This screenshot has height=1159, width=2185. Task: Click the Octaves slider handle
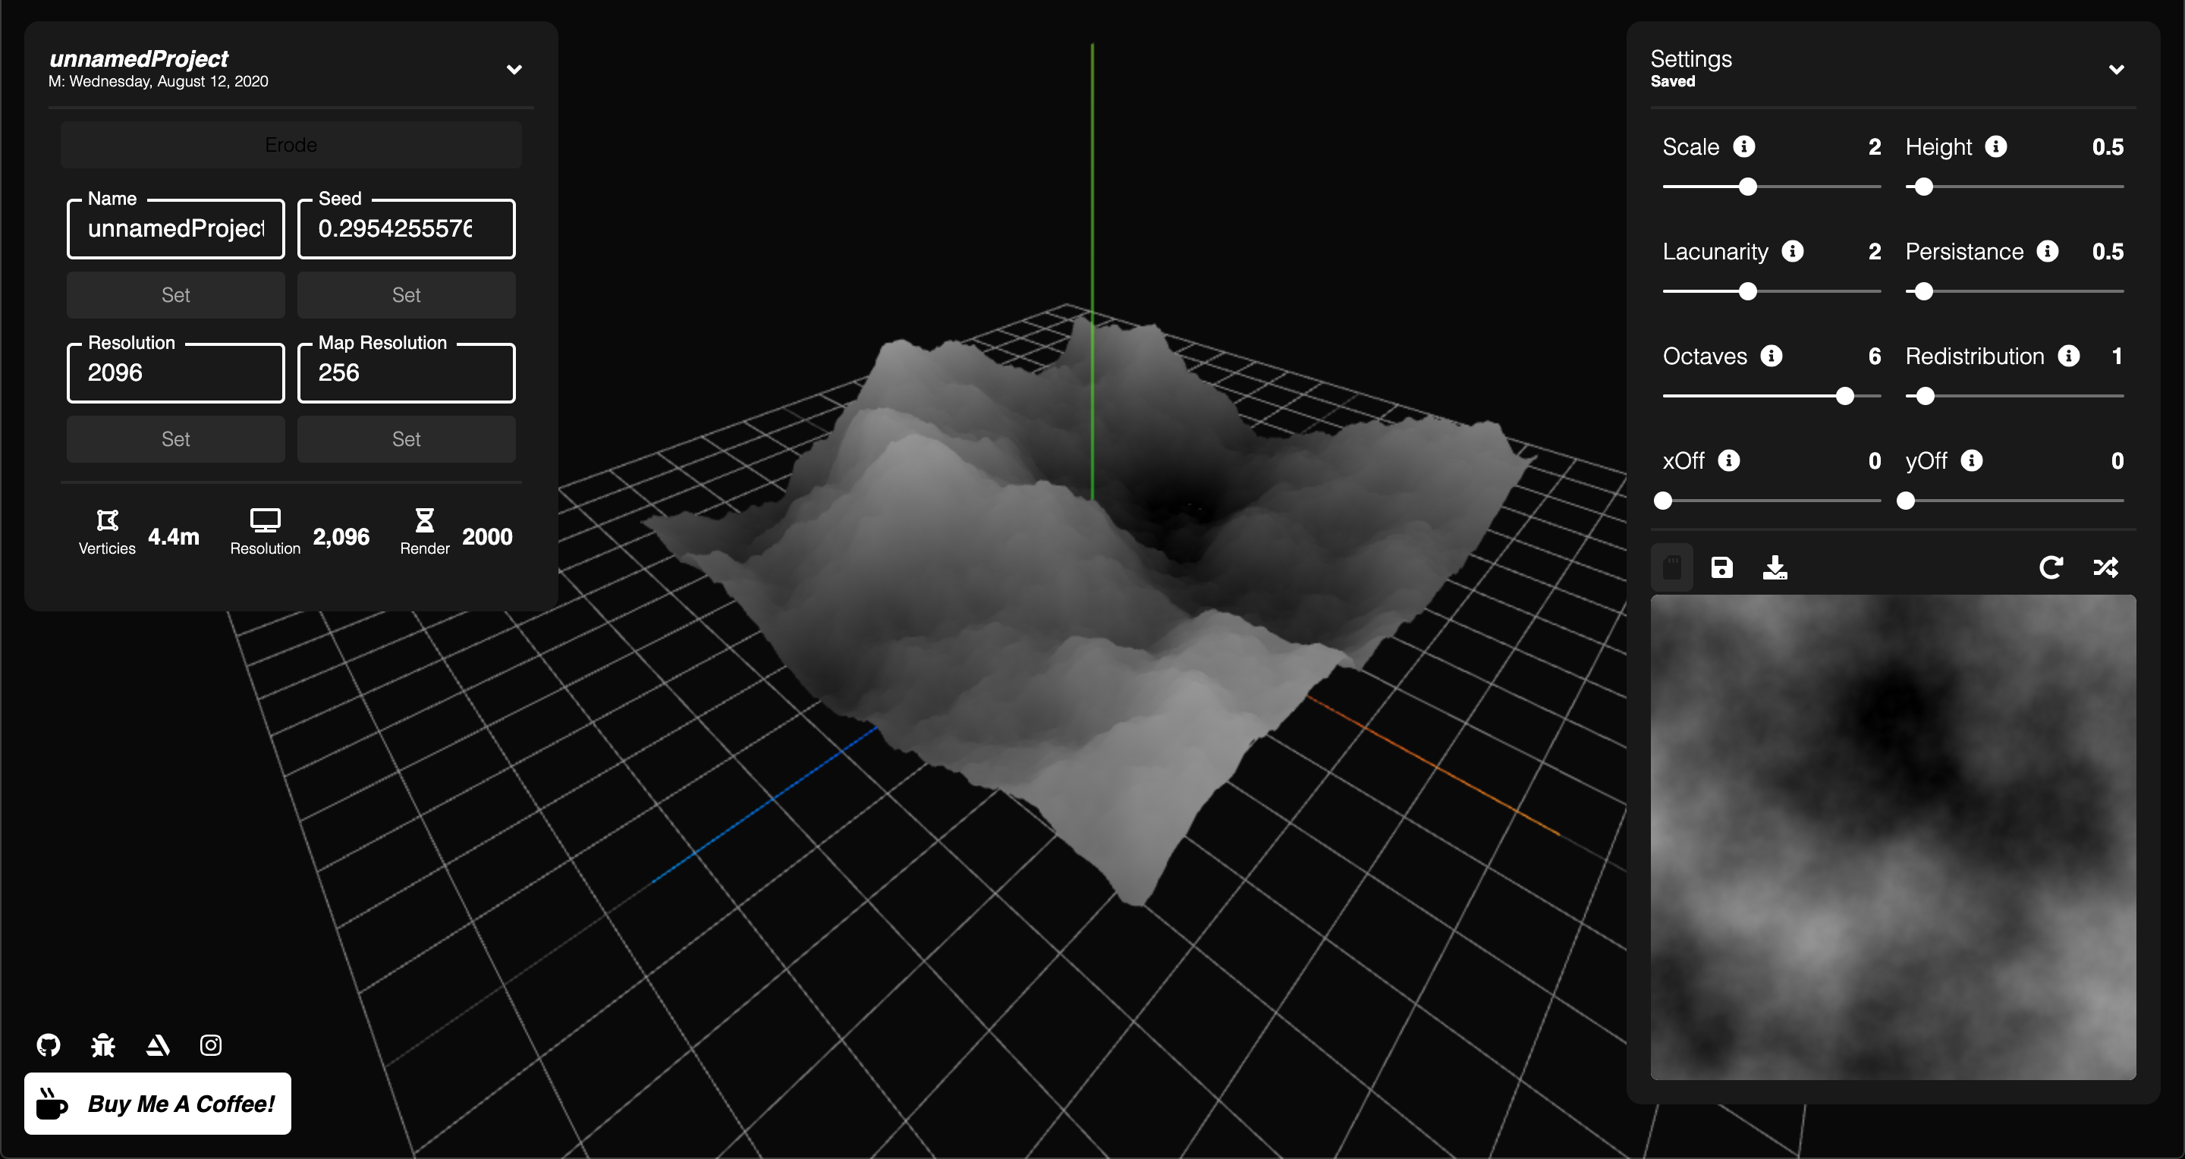click(x=1844, y=396)
